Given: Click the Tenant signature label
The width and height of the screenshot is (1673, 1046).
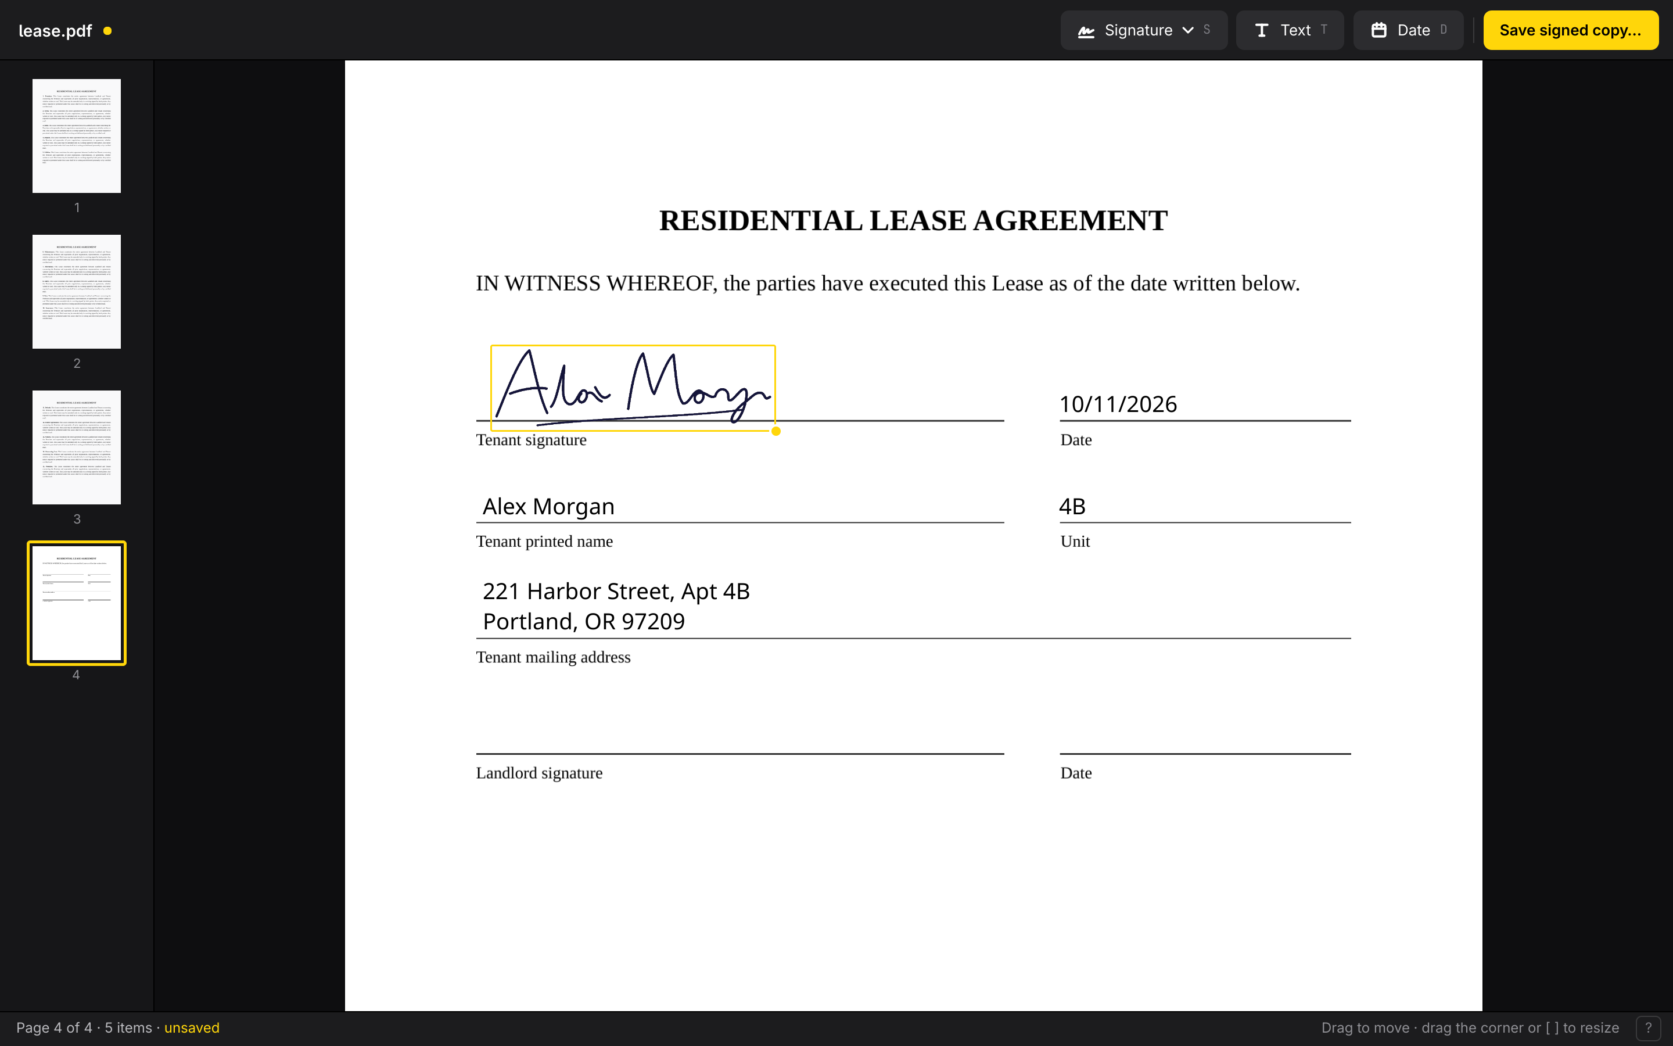Looking at the screenshot, I should click(531, 440).
